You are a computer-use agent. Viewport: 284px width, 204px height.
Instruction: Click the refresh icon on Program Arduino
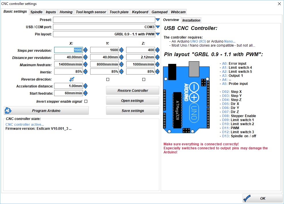pos(8,110)
